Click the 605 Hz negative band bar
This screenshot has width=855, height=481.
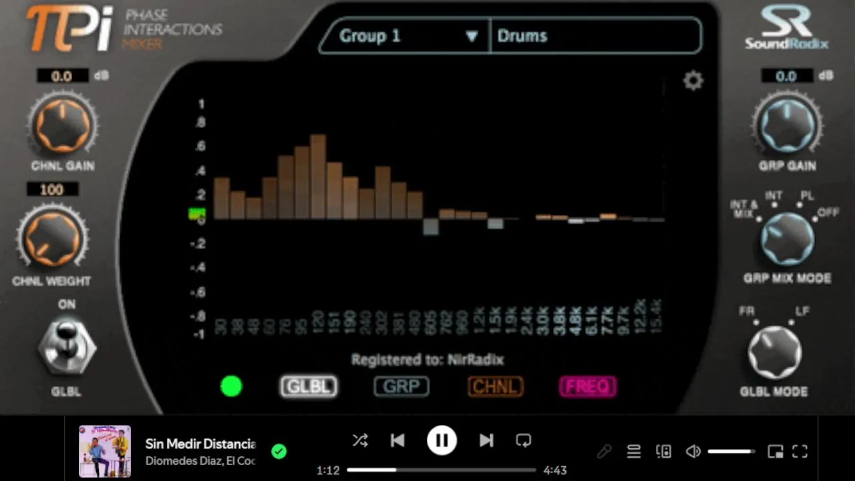point(431,226)
